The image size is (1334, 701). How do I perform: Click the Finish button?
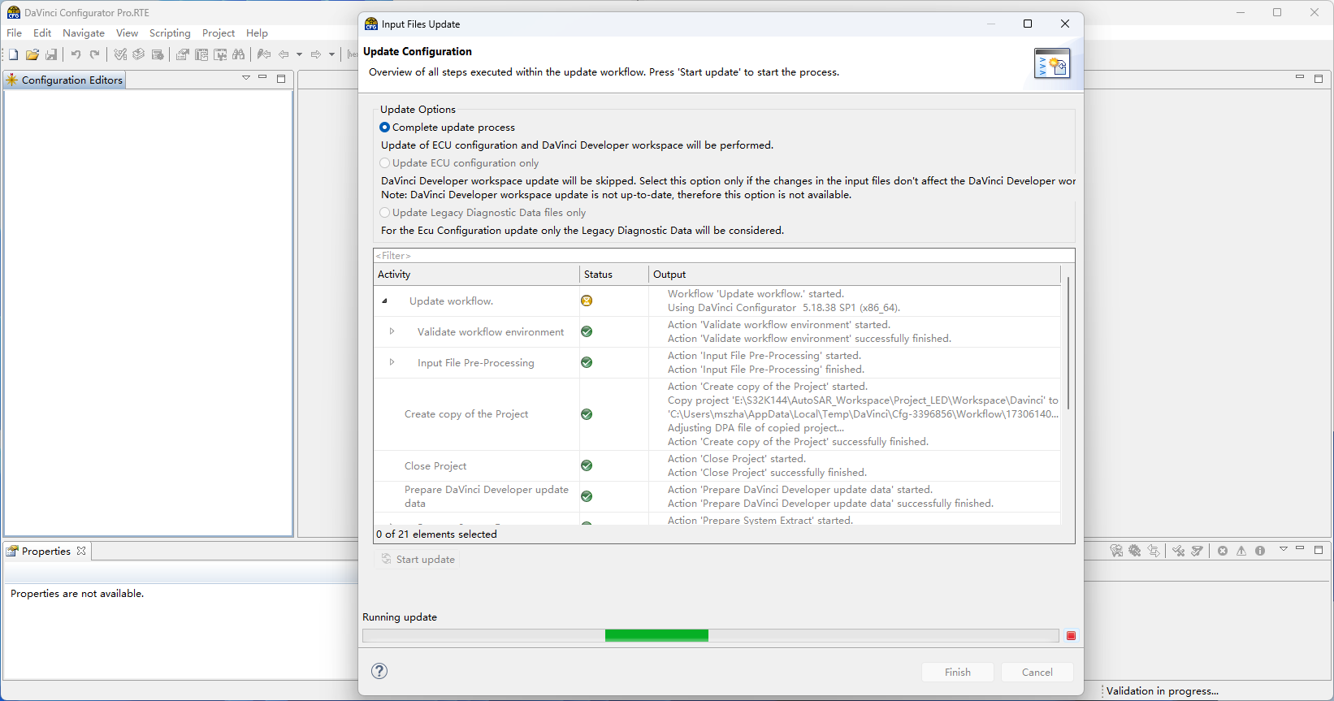[x=958, y=673]
